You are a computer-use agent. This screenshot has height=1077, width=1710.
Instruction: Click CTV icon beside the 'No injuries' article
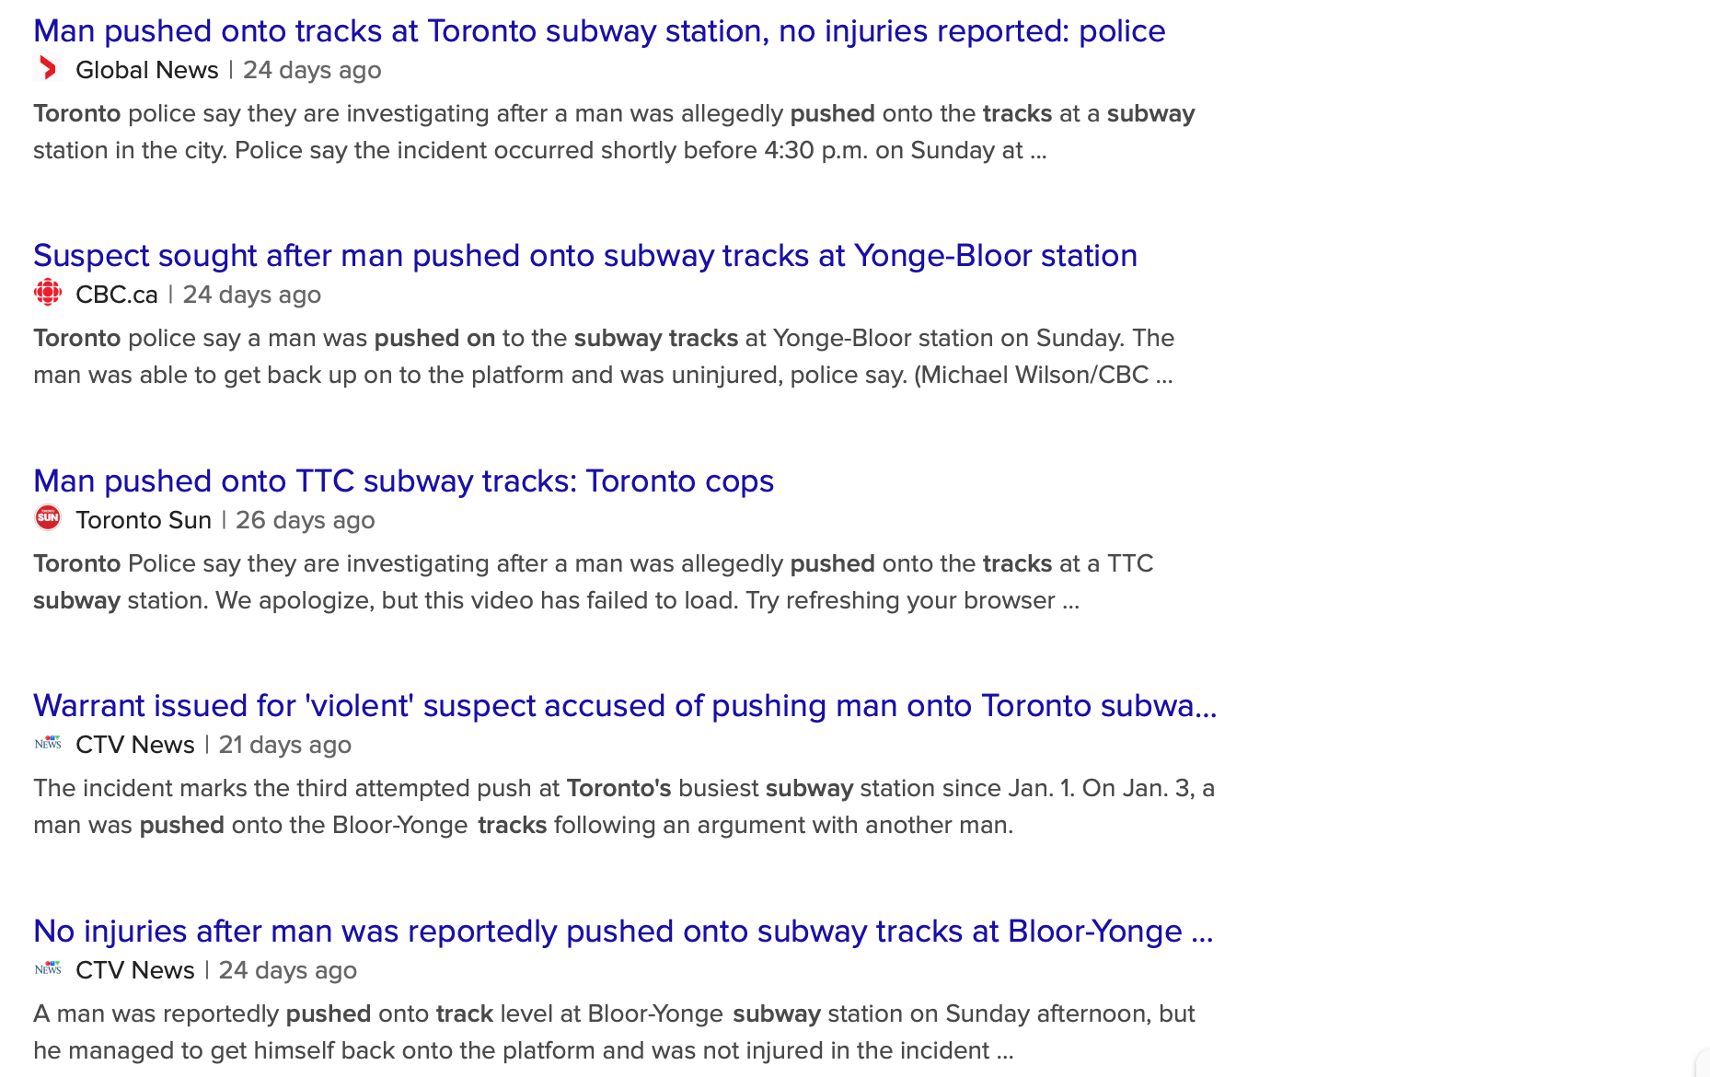tap(48, 969)
